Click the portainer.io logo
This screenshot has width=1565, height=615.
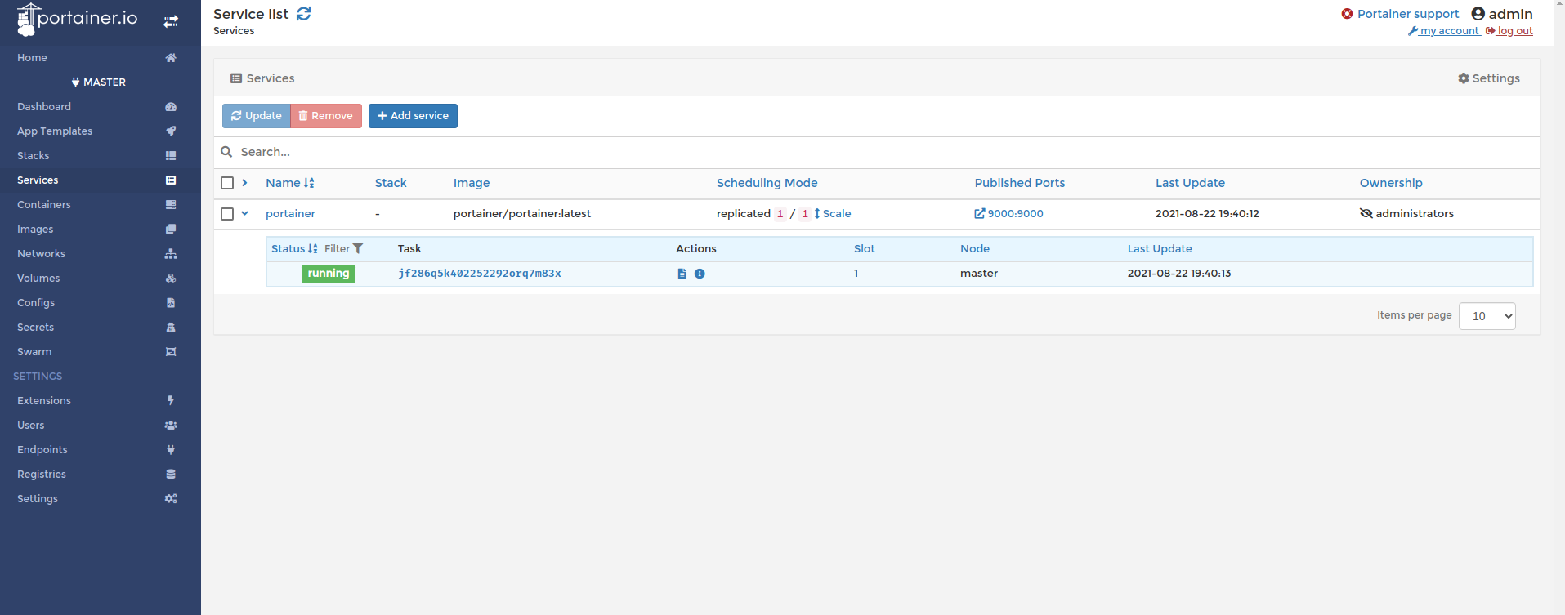(x=78, y=19)
